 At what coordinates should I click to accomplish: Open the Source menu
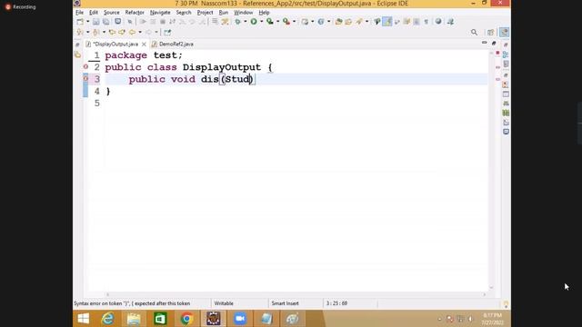coord(111,12)
